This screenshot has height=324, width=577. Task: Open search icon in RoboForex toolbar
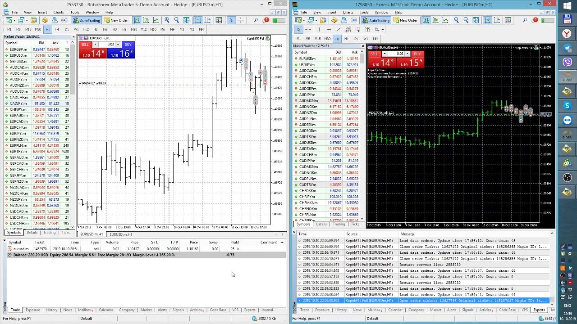pyautogui.click(x=256, y=20)
